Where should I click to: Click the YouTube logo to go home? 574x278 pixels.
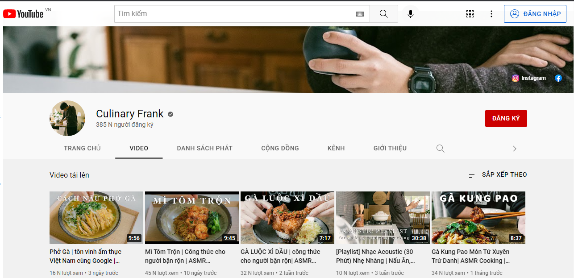tap(23, 14)
